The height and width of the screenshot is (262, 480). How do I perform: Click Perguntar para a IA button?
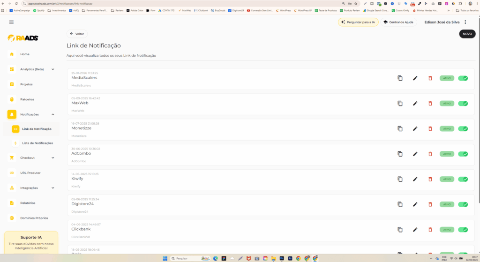(x=358, y=22)
